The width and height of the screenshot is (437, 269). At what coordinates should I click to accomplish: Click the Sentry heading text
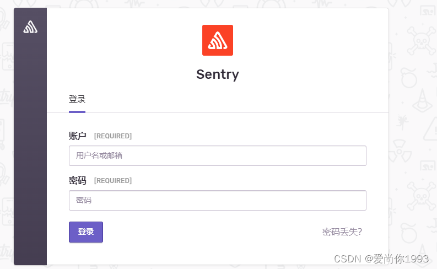coord(218,74)
